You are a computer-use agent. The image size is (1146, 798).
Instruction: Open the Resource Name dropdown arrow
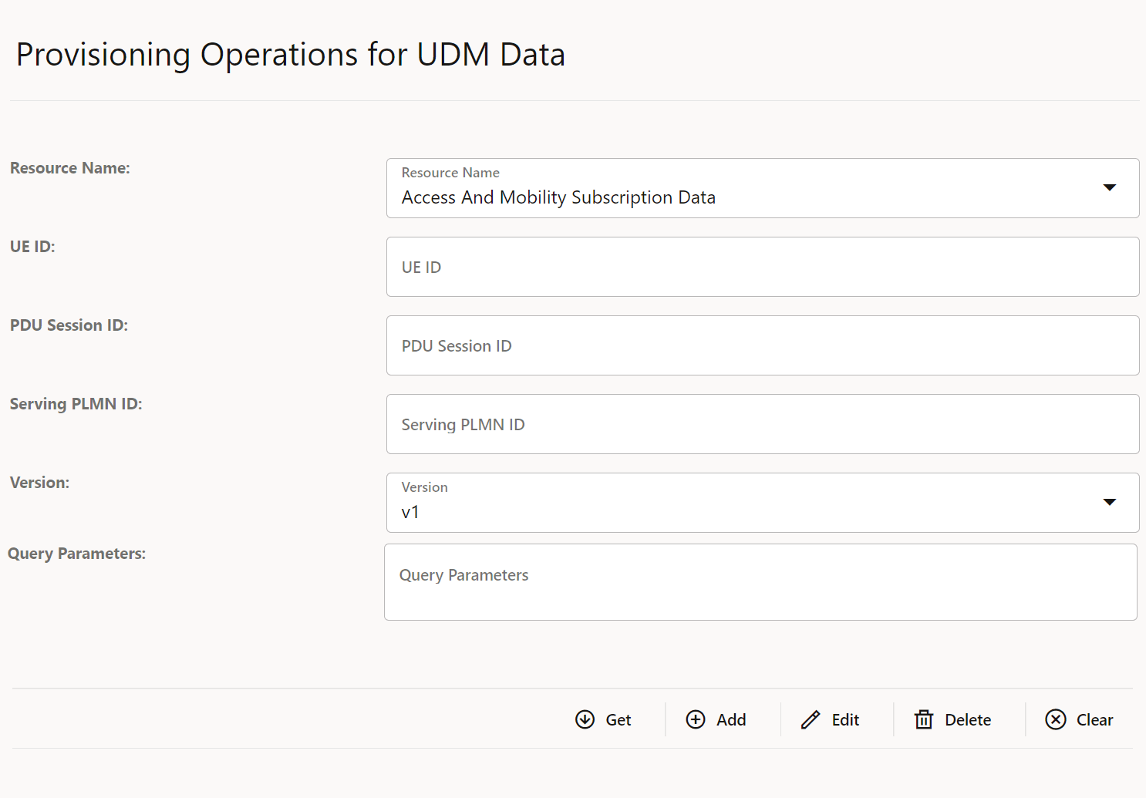pyautogui.click(x=1111, y=187)
